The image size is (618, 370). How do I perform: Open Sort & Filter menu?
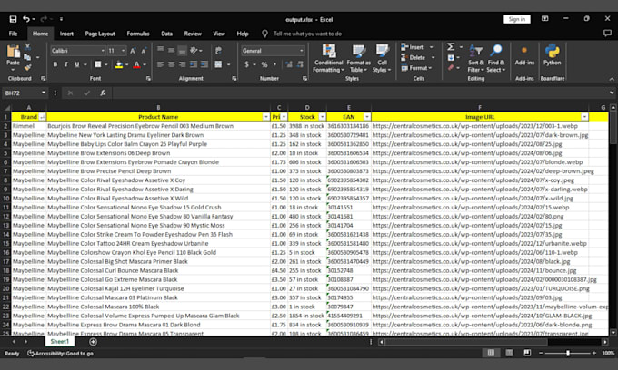tap(475, 58)
